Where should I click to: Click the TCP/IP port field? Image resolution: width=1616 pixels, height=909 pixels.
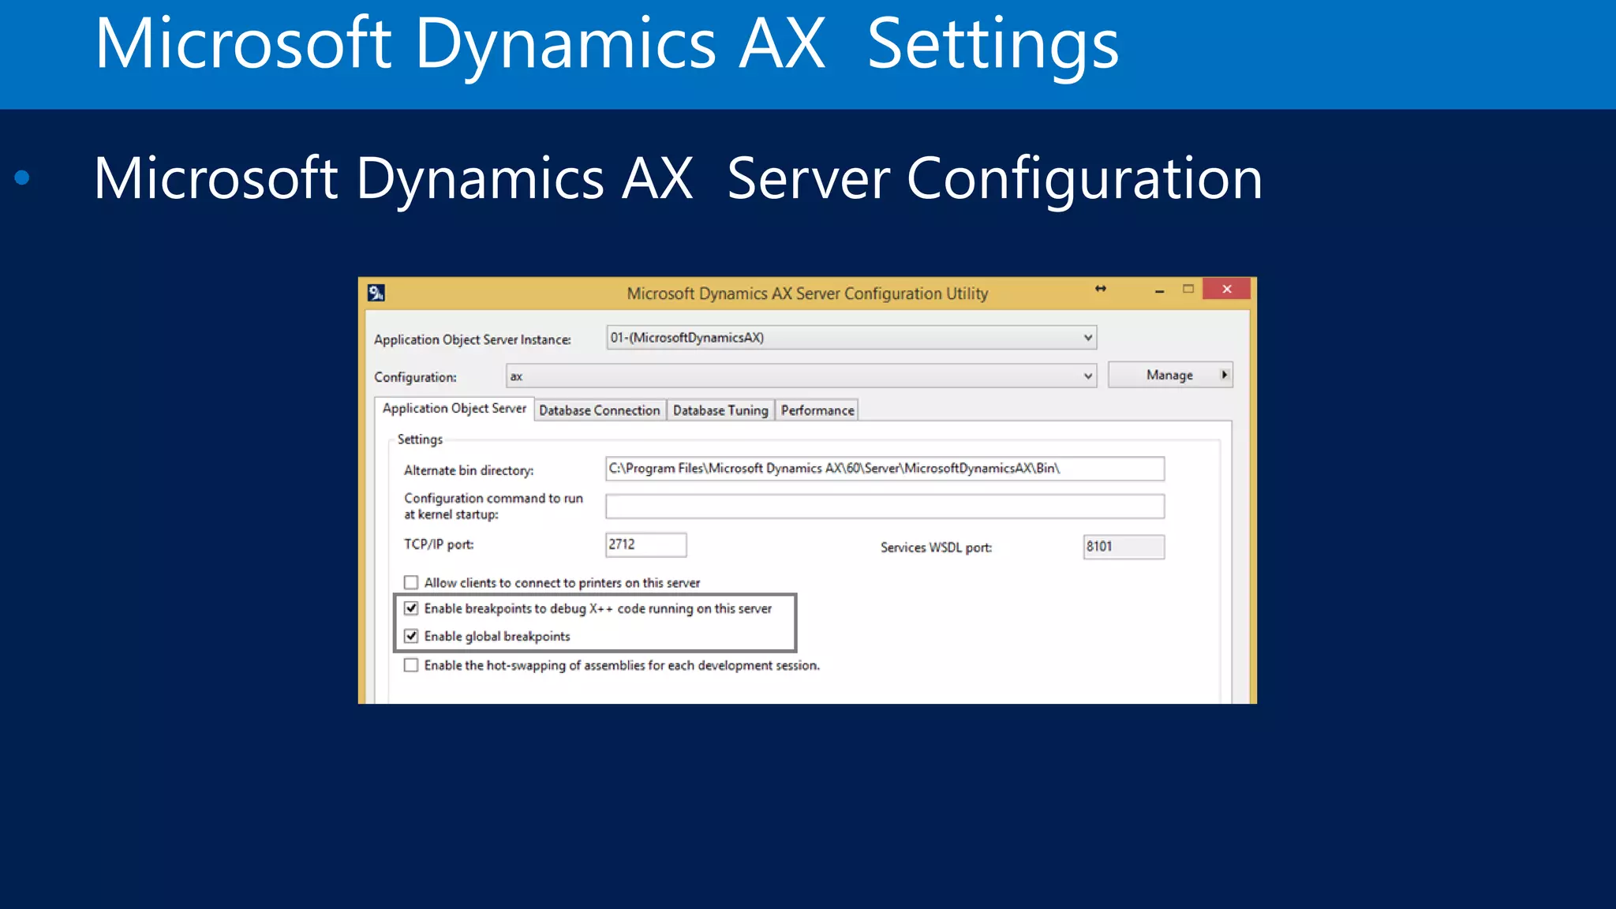click(645, 544)
